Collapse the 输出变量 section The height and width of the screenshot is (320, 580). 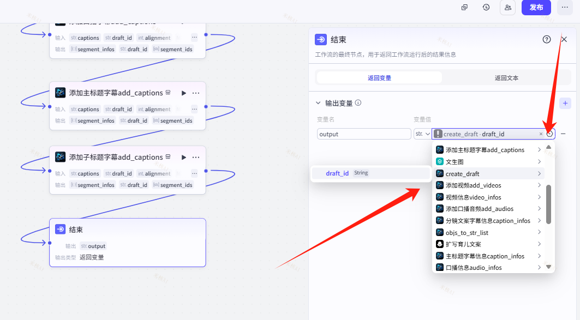(x=319, y=103)
